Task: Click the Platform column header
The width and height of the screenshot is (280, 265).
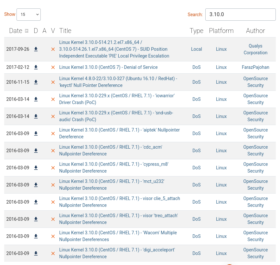Action: click(x=221, y=31)
